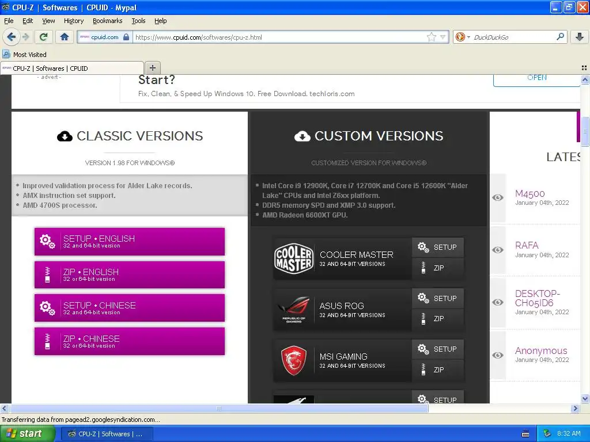The image size is (590, 442).
Task: Open the Help menu
Action: (x=160, y=21)
